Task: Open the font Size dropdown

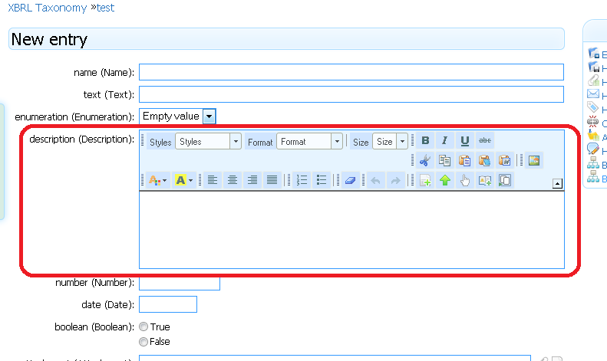Action: tap(390, 142)
